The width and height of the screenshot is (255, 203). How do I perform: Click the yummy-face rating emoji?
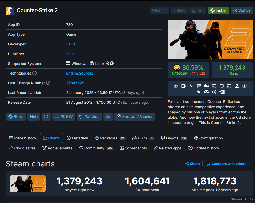[x=177, y=67]
